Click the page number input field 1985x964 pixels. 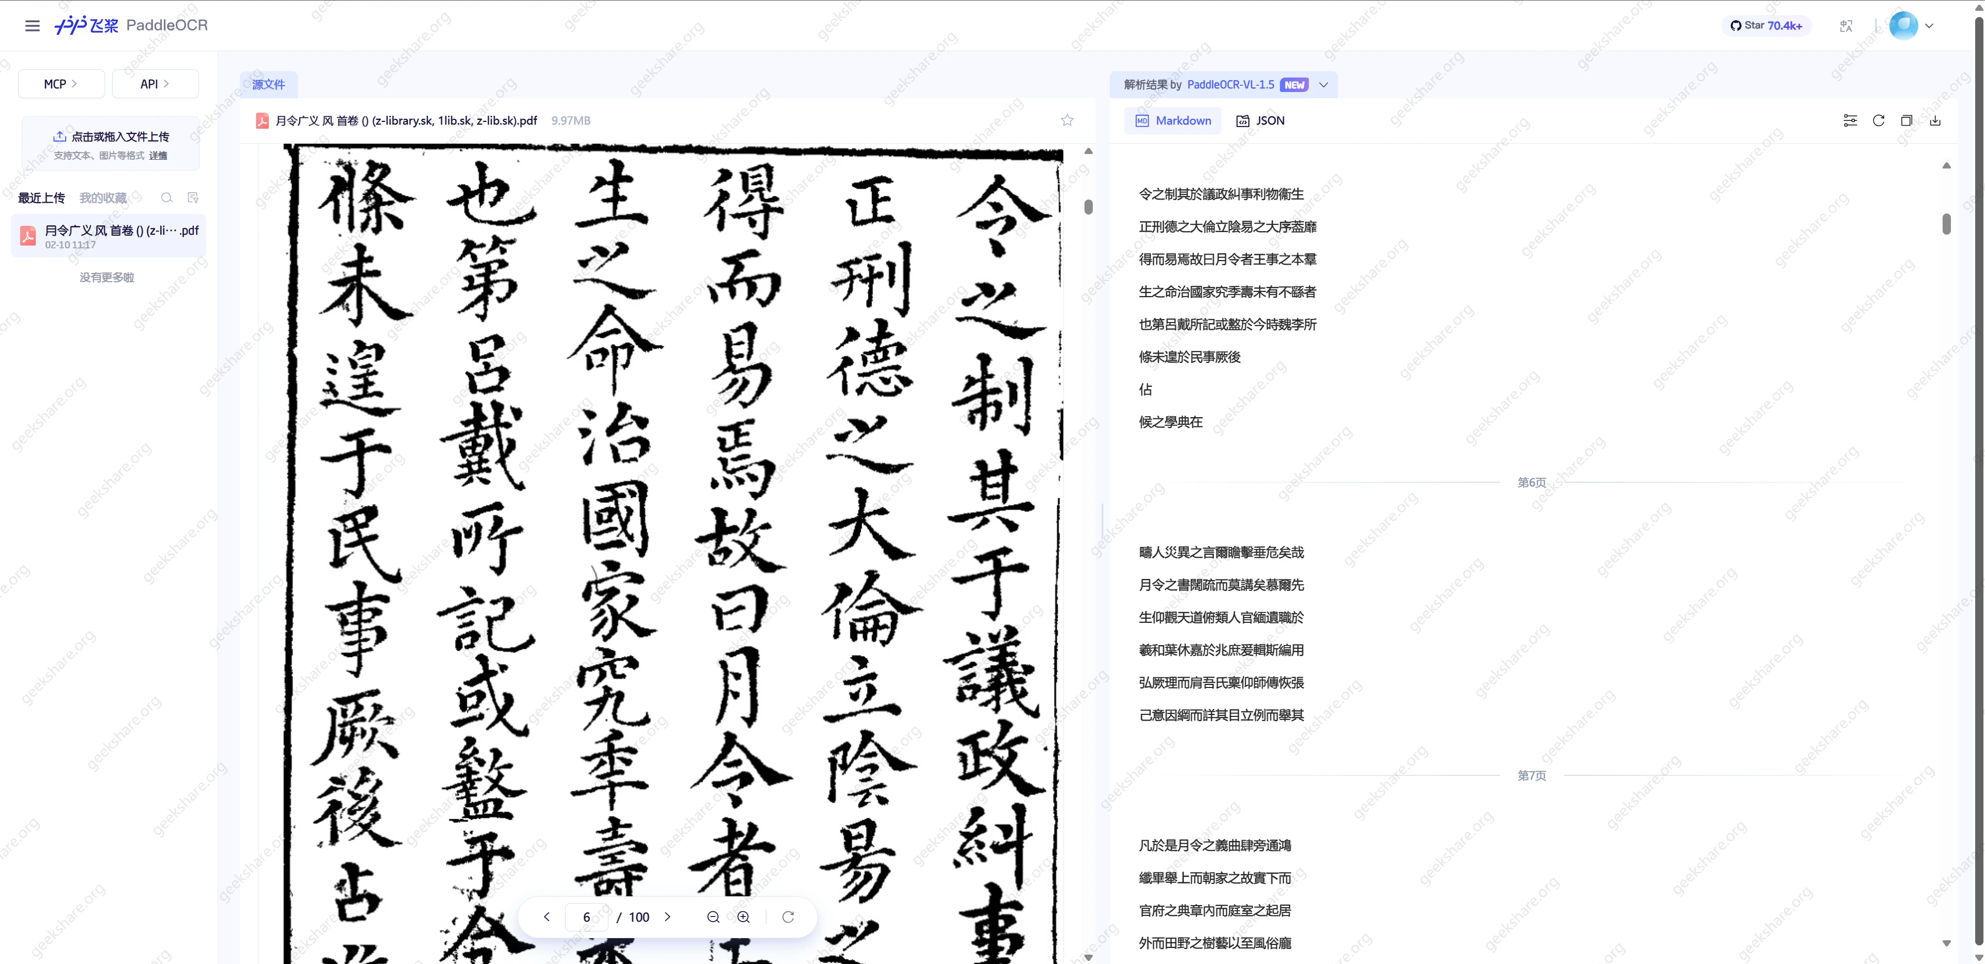(x=586, y=917)
